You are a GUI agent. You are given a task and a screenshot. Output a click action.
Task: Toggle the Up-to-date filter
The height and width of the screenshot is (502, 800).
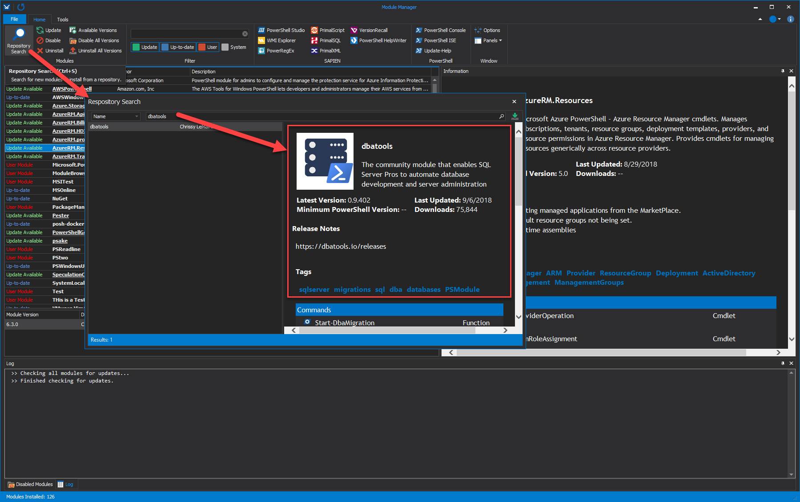(178, 47)
